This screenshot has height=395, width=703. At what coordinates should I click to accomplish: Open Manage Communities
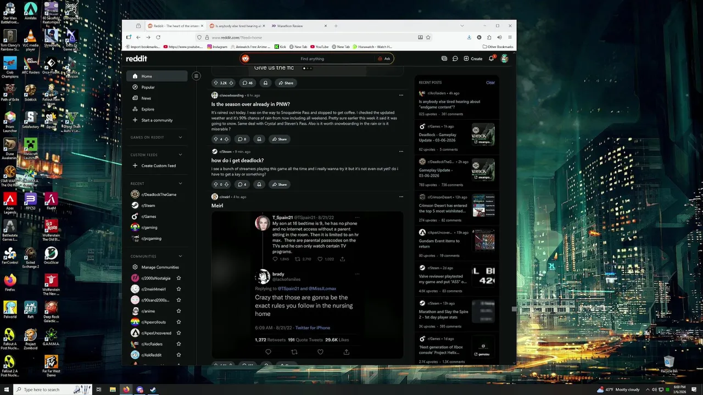coord(157,267)
